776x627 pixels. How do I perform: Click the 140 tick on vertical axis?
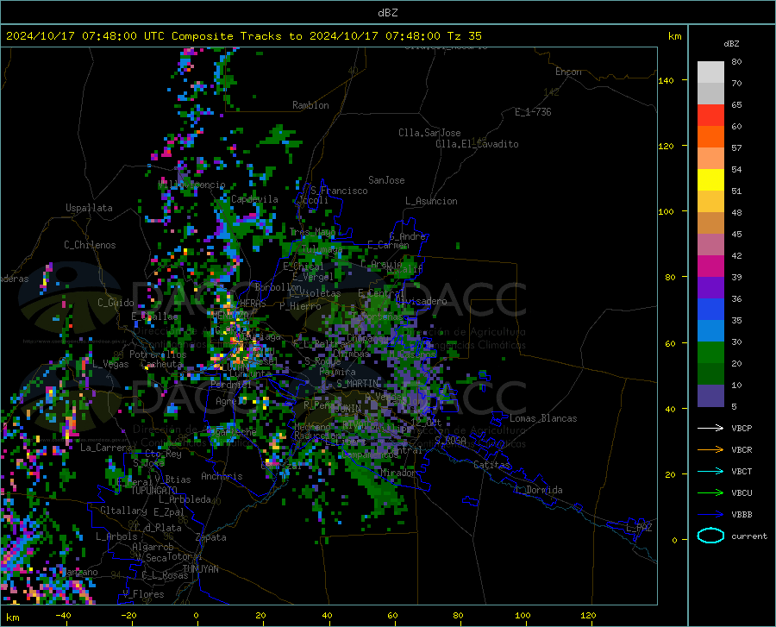[666, 80]
